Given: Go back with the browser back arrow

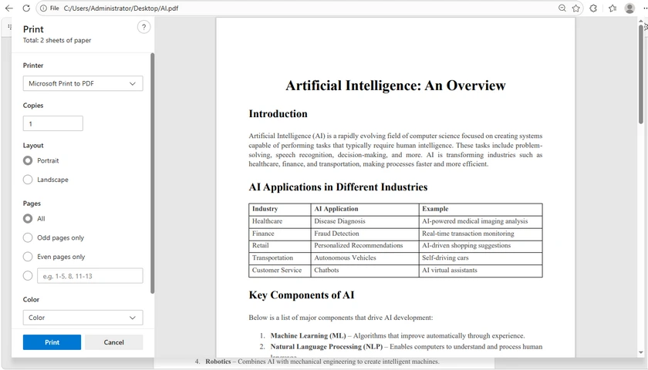Looking at the screenshot, I should coord(8,8).
